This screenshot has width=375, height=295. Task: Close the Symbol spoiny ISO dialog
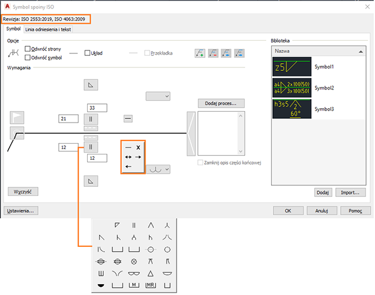pyautogui.click(x=367, y=7)
